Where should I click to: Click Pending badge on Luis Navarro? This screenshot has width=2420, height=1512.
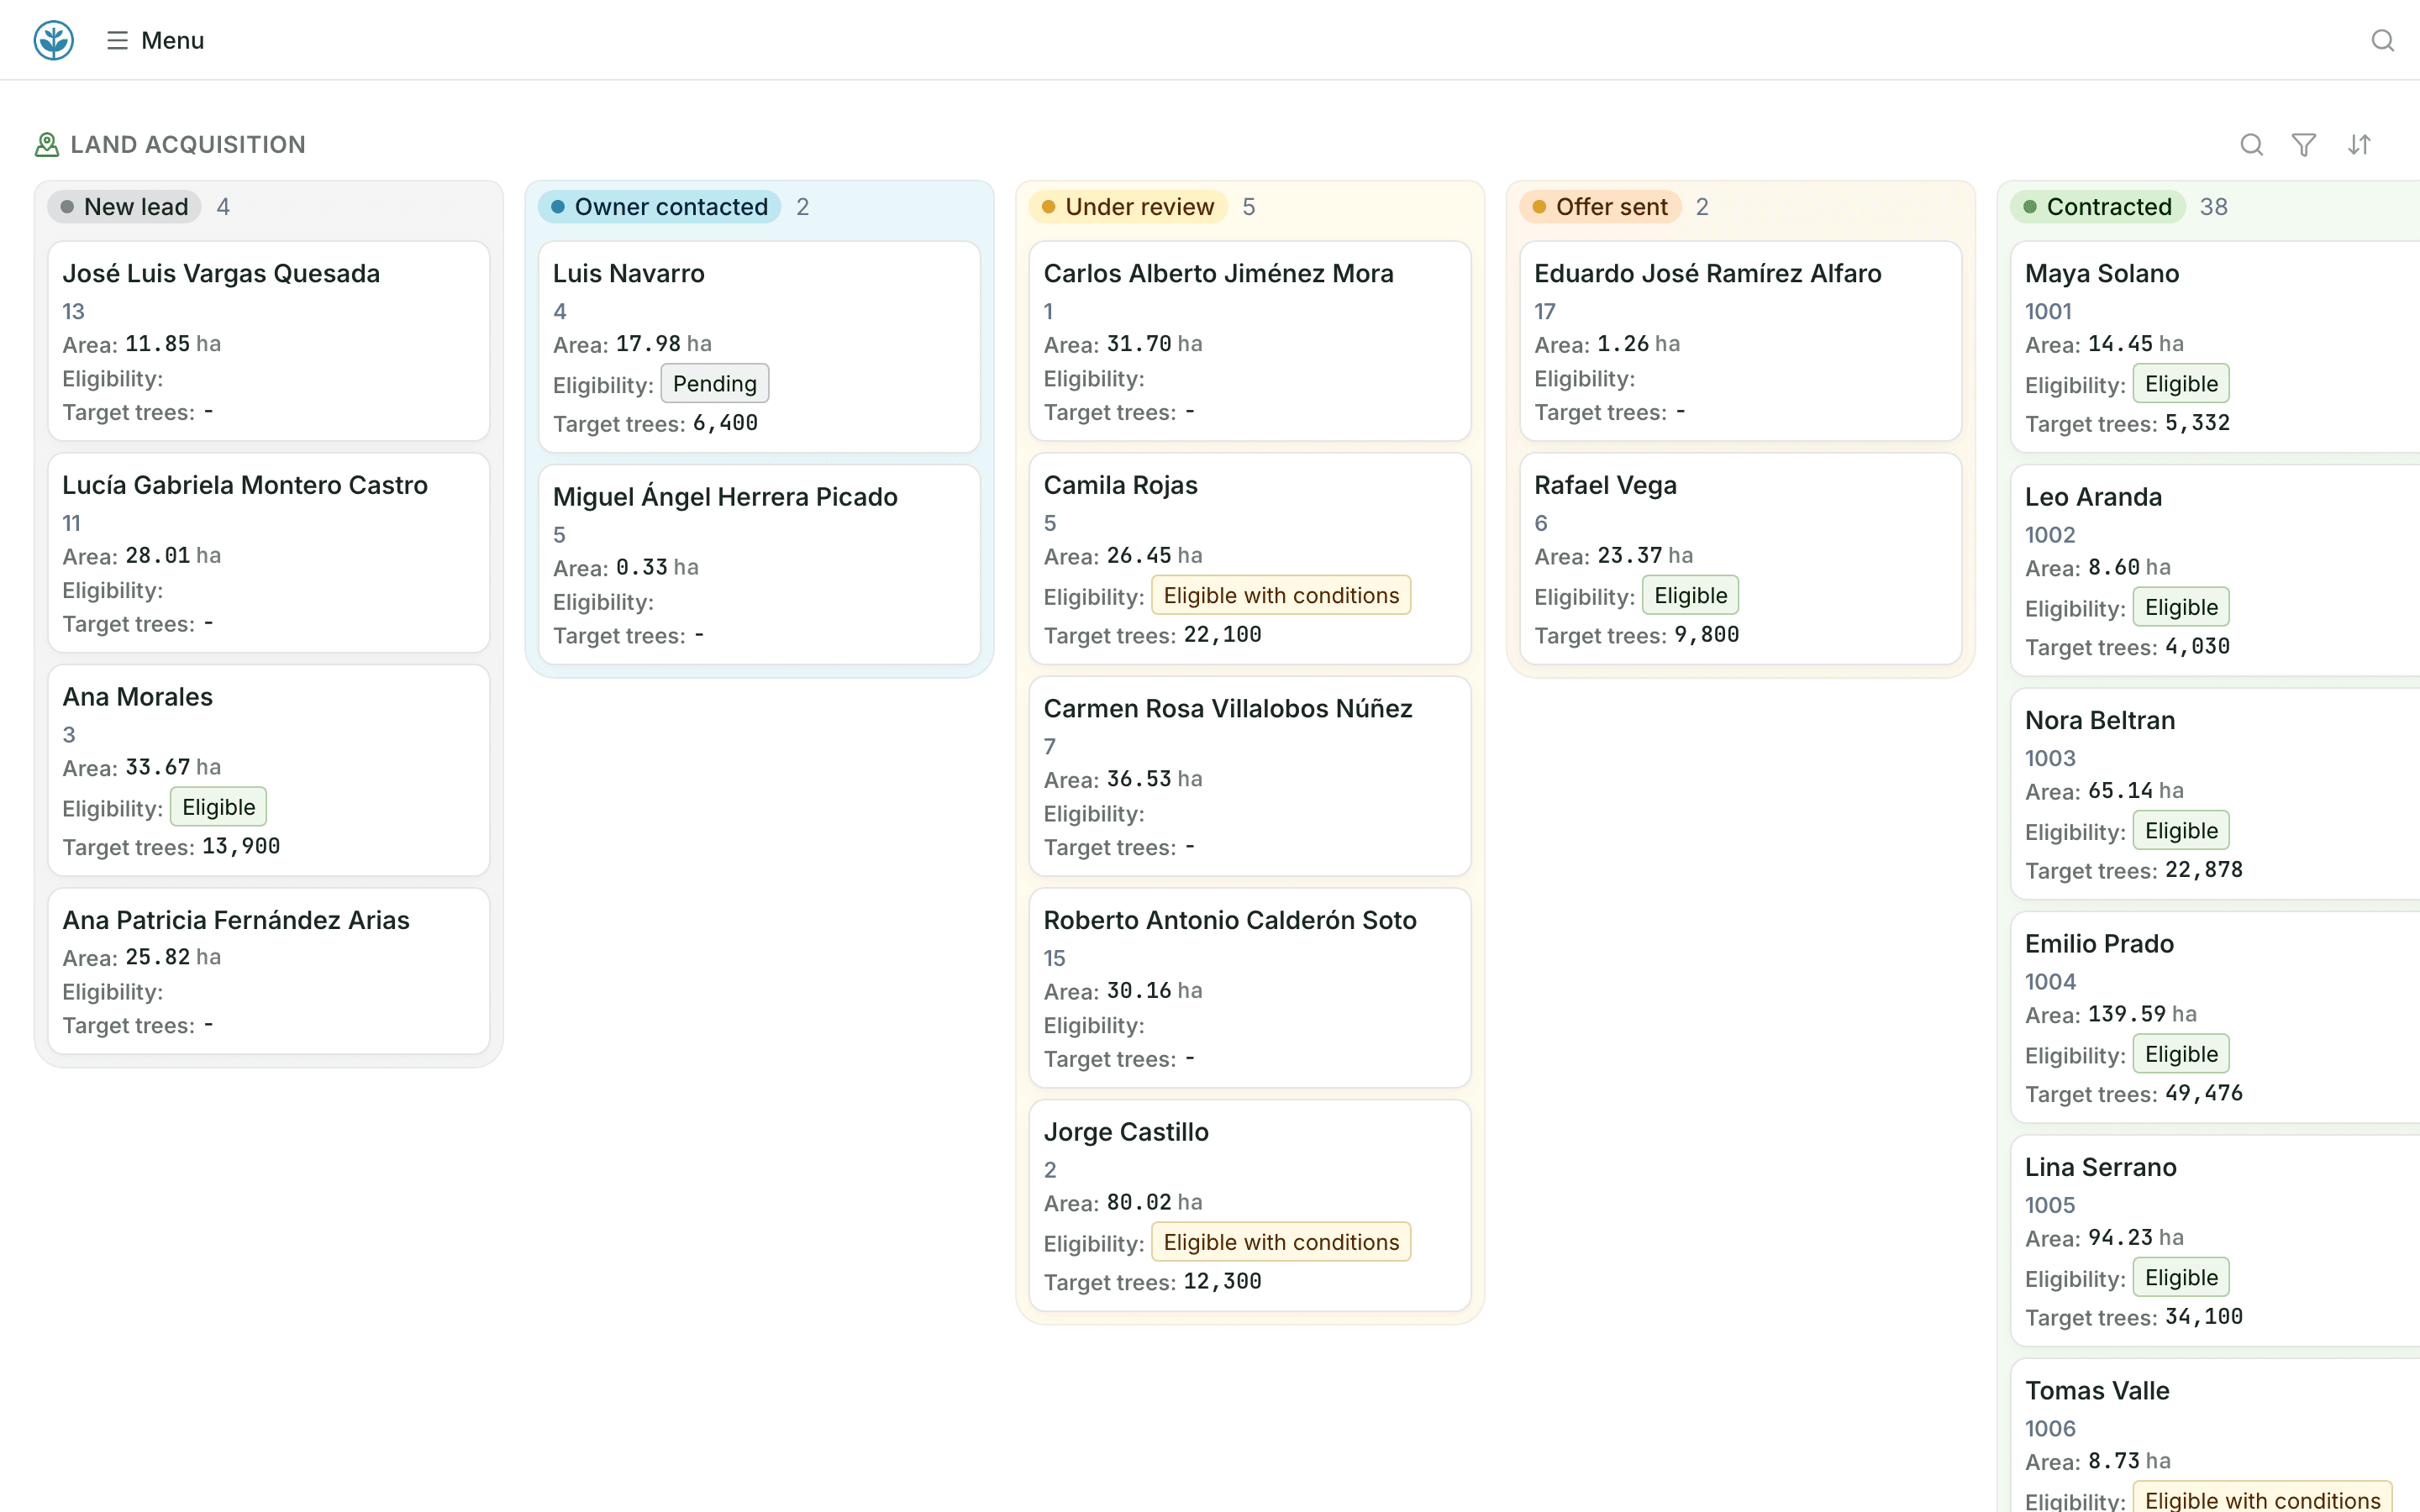pyautogui.click(x=715, y=384)
